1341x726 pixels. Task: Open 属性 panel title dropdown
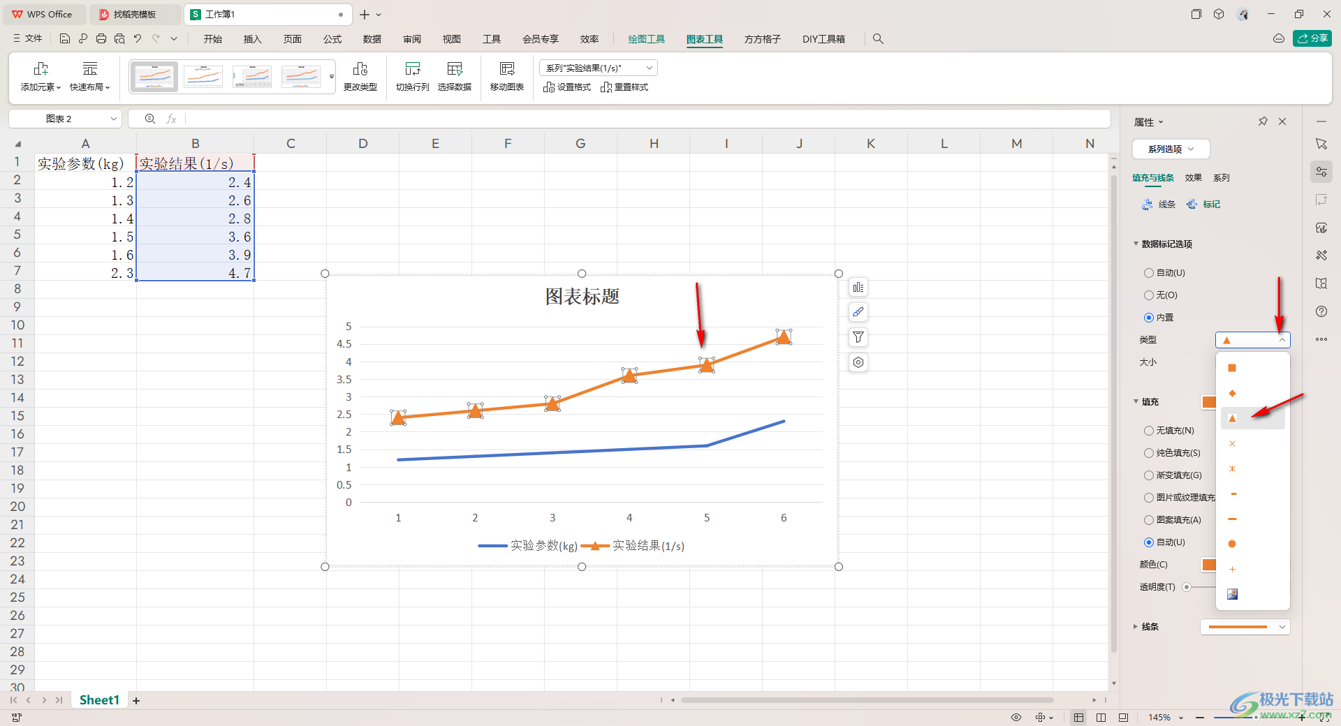[x=1148, y=122]
